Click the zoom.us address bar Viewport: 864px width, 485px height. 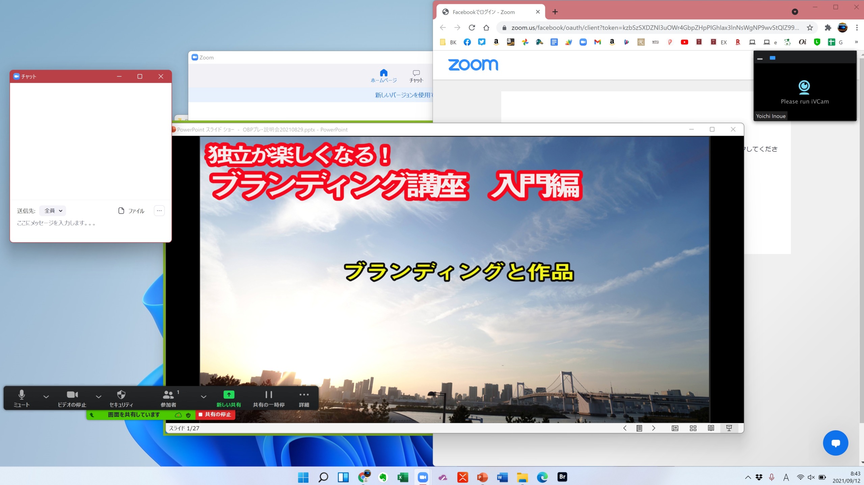[x=655, y=28]
